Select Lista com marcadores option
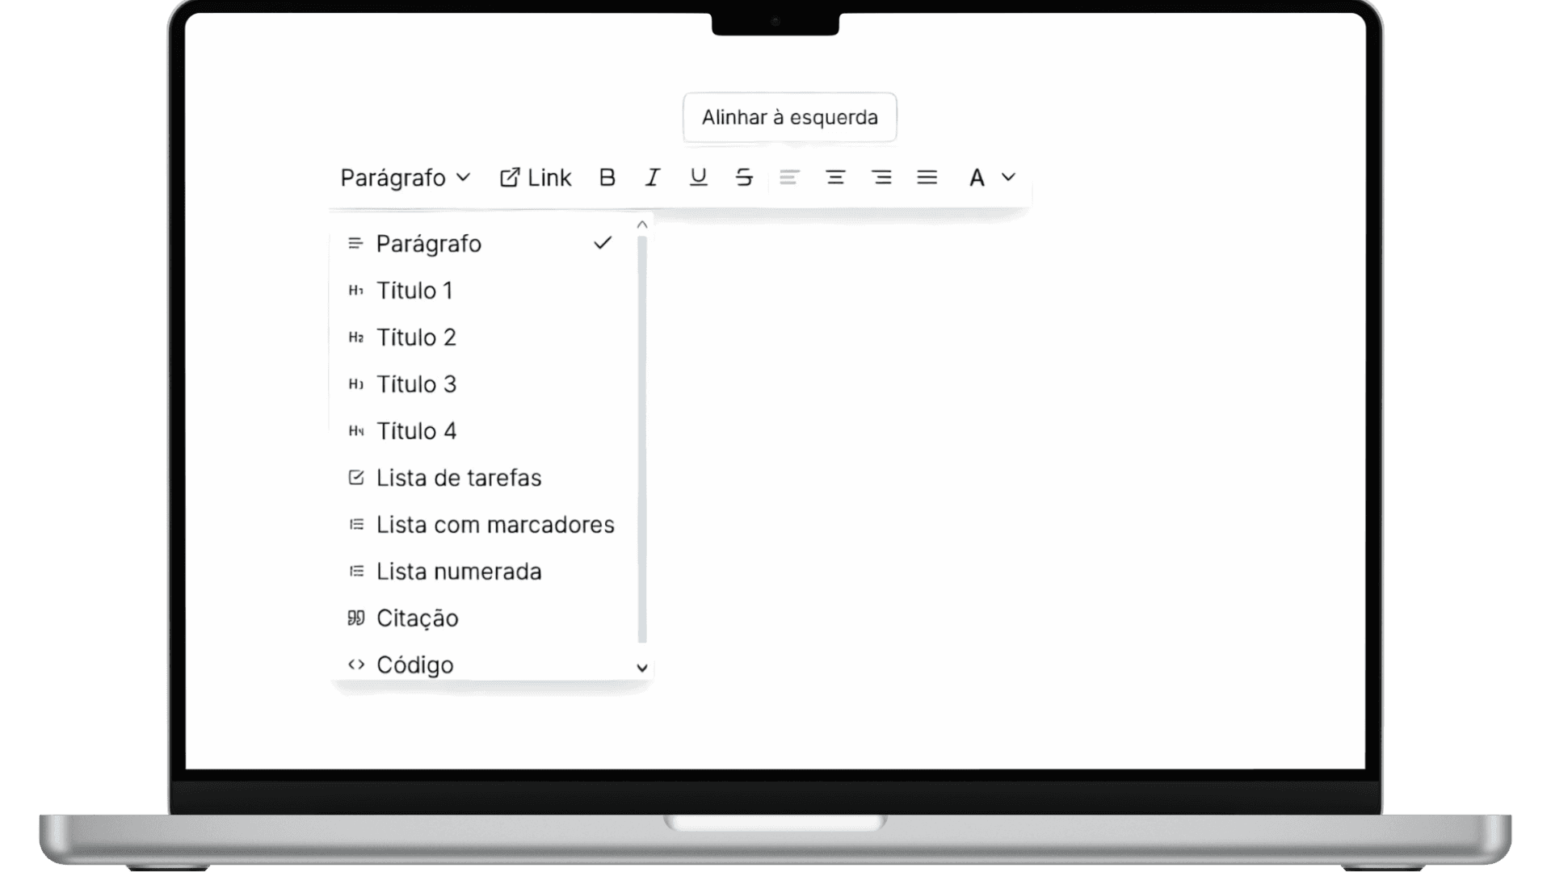1551x872 pixels. 494,525
